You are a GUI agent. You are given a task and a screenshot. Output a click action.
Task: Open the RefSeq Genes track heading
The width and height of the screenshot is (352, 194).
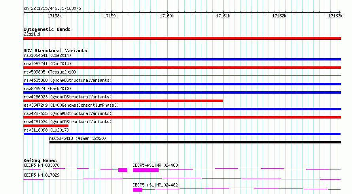coord(40,160)
